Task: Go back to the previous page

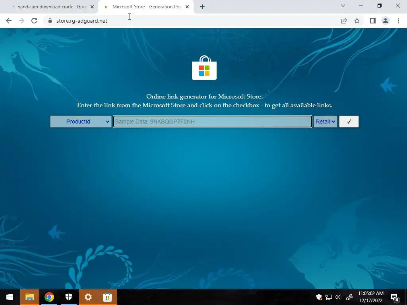Action: [9, 21]
